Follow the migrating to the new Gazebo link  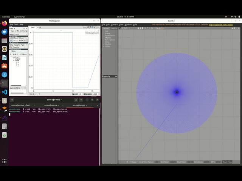(x=220, y=25)
